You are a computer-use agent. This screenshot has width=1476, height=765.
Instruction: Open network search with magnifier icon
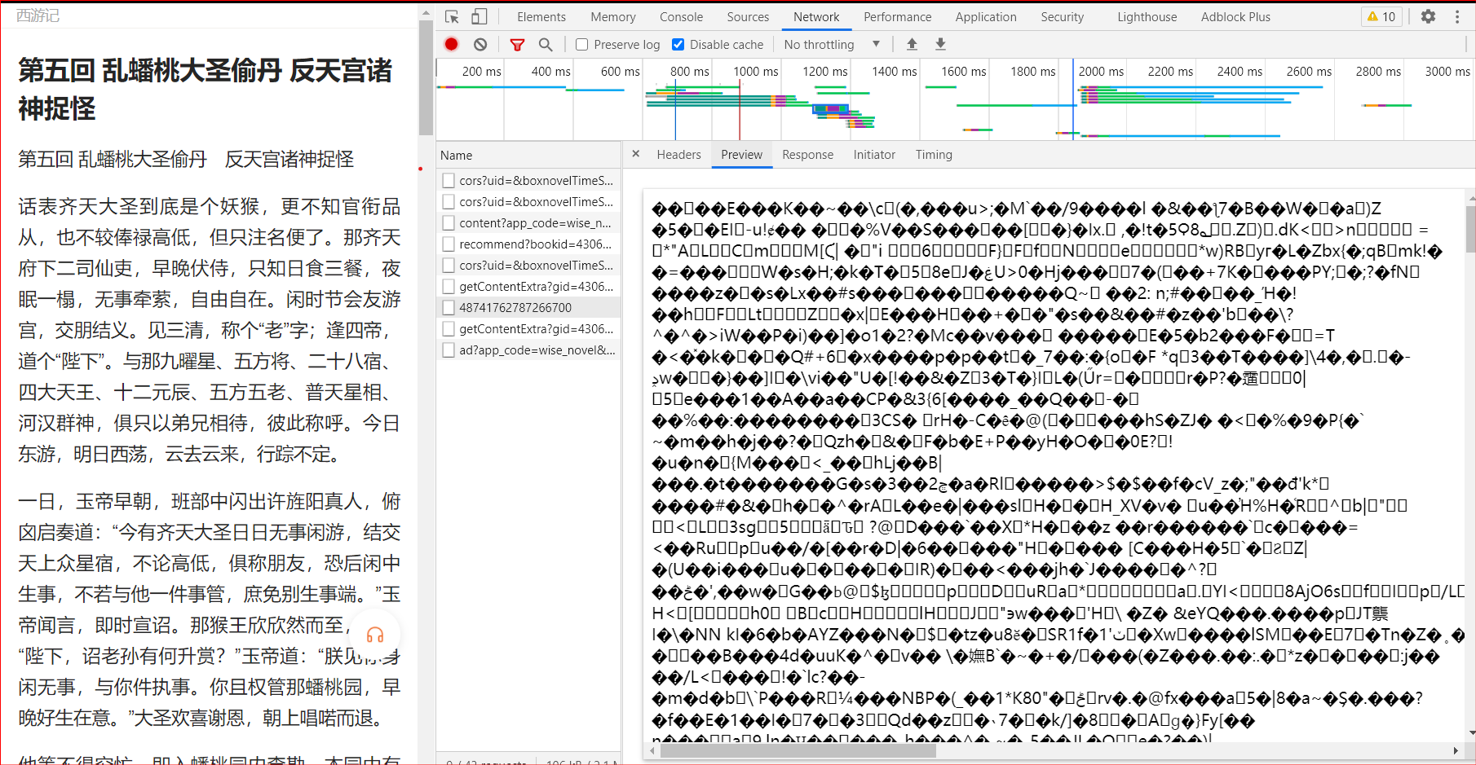(x=546, y=44)
